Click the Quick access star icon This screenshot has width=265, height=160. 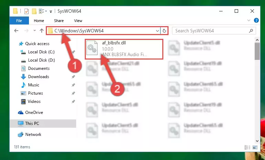coord(21,44)
